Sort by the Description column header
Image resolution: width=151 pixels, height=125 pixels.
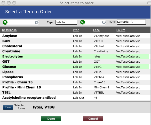click(9, 30)
